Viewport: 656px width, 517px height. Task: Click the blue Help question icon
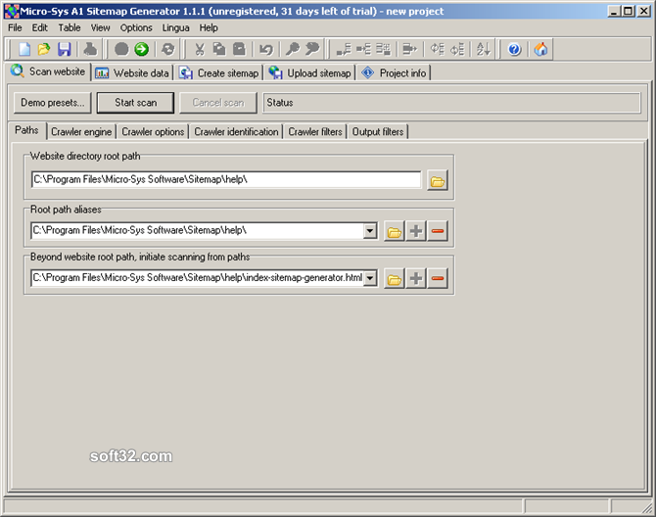point(515,49)
